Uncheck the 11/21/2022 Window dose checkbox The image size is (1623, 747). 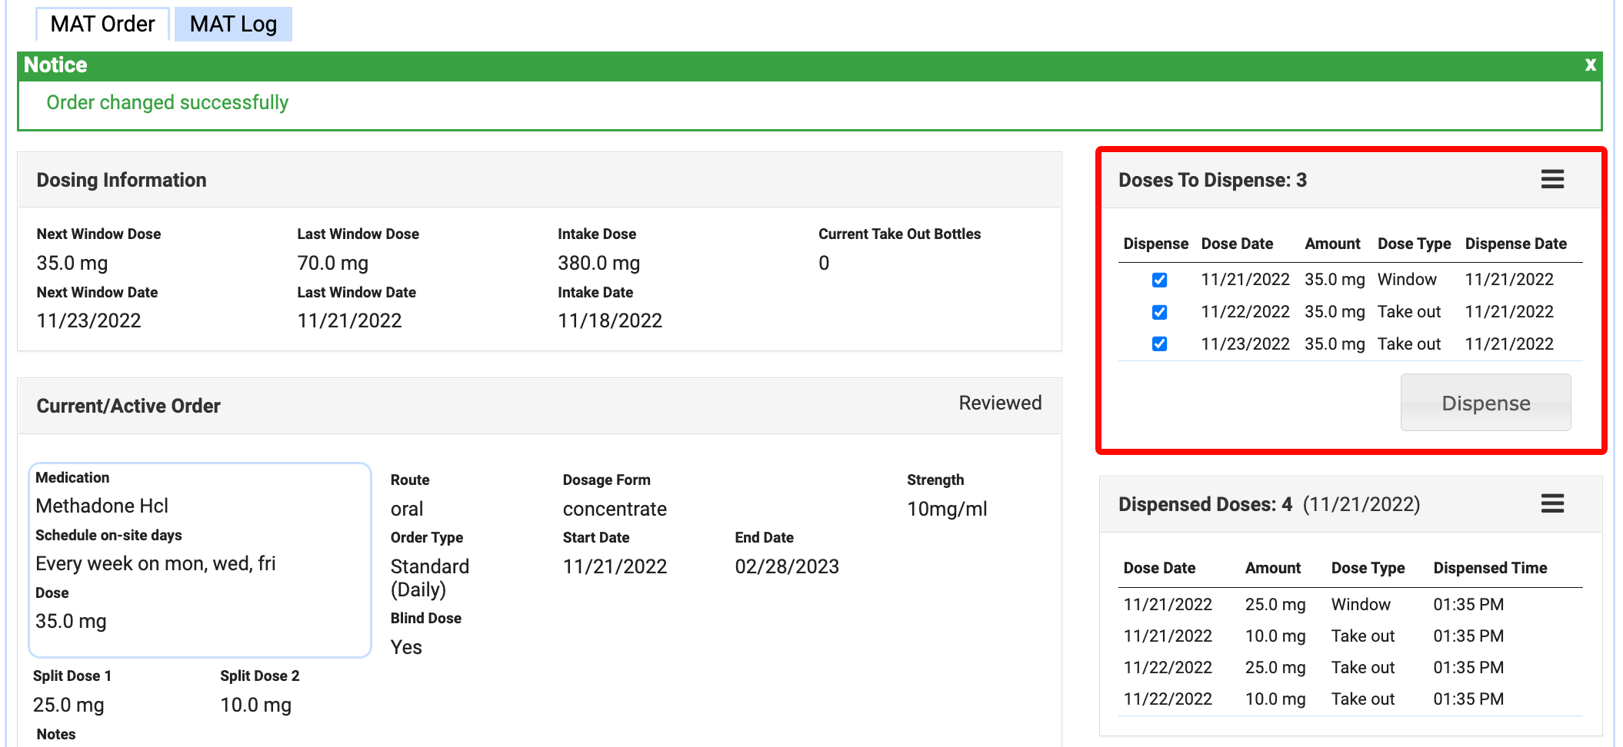point(1159,280)
